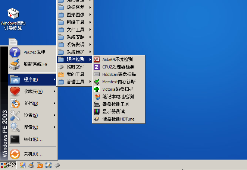Image resolution: width=247 pixels, height=170 pixels.
Task: Click the first quick-launch icon next to 开始
Action: click(22, 165)
